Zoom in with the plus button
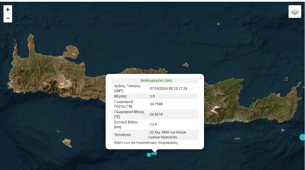Viewport: 305px width, 170px height. click(8, 9)
